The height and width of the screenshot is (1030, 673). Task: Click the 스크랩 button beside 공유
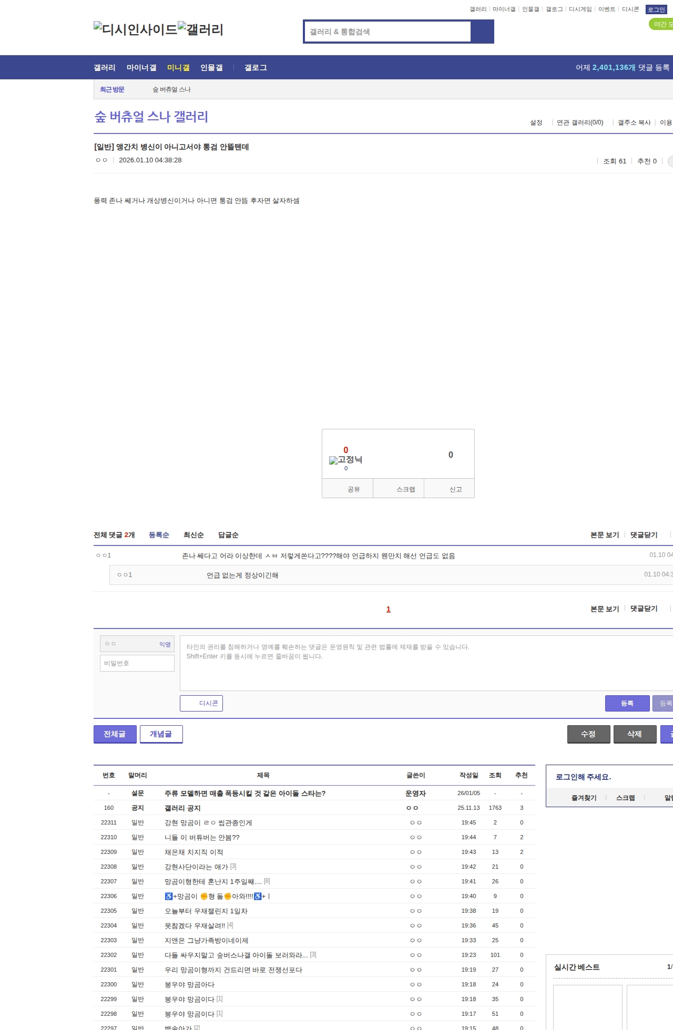[x=405, y=489]
